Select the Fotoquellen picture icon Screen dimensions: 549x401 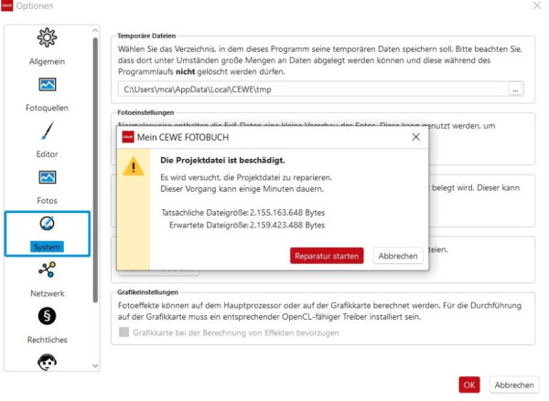[47, 84]
